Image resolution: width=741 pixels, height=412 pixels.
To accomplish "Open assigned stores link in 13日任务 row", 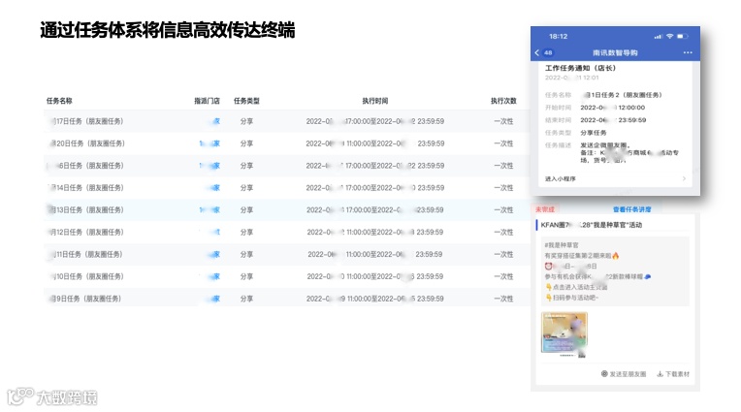I will tap(209, 210).
